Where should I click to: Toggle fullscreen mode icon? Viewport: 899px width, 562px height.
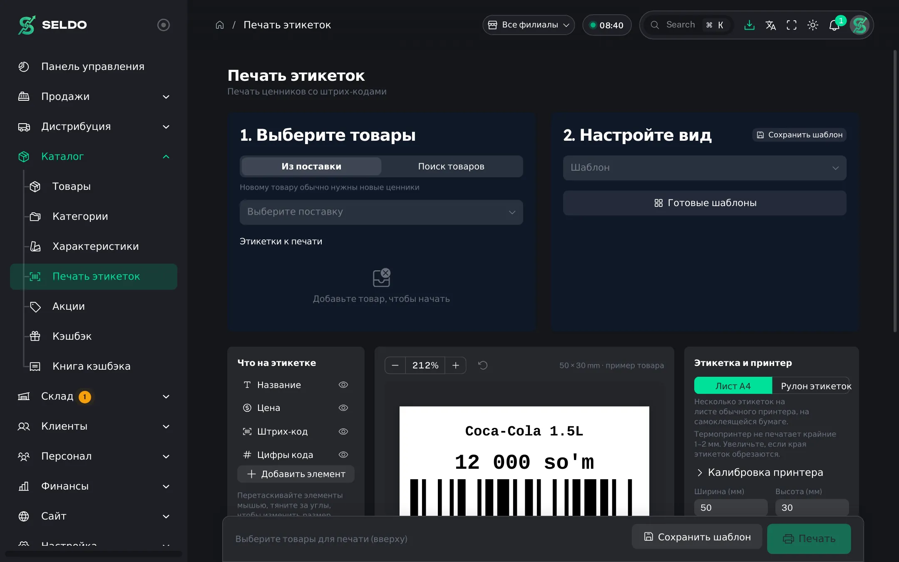click(792, 25)
